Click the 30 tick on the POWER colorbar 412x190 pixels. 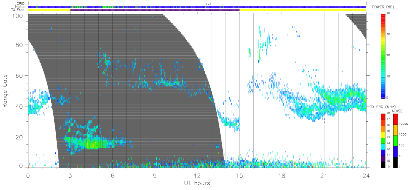coord(389,34)
